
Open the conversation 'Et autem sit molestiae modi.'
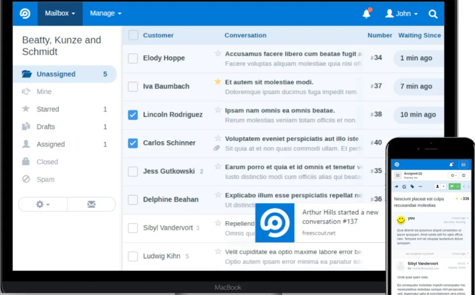click(x=269, y=82)
